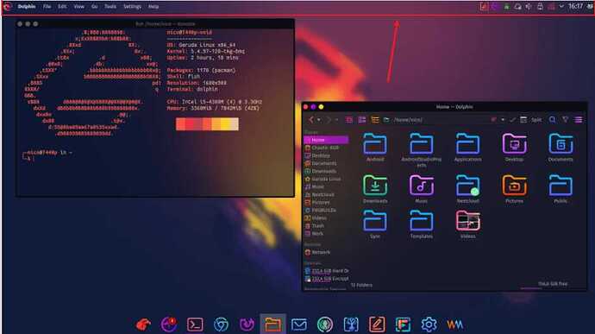Image resolution: width=595 pixels, height=334 pixels.
Task: Toggle compact view mode in Dolphin toolbar
Action: (x=362, y=120)
